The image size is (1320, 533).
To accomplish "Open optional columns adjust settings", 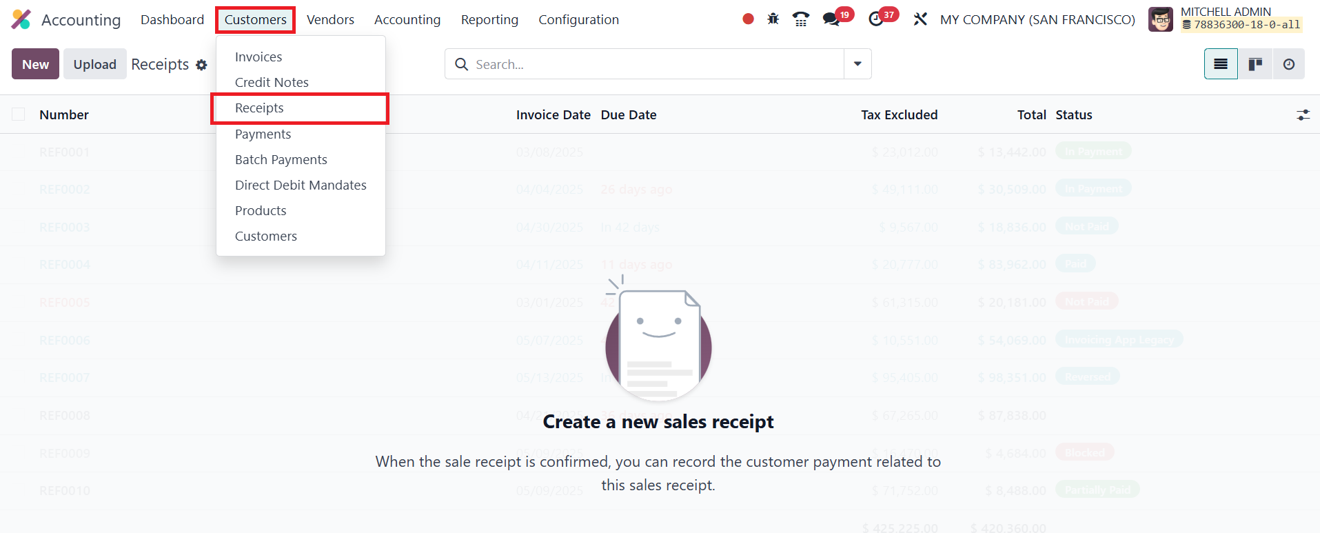I will pyautogui.click(x=1303, y=115).
